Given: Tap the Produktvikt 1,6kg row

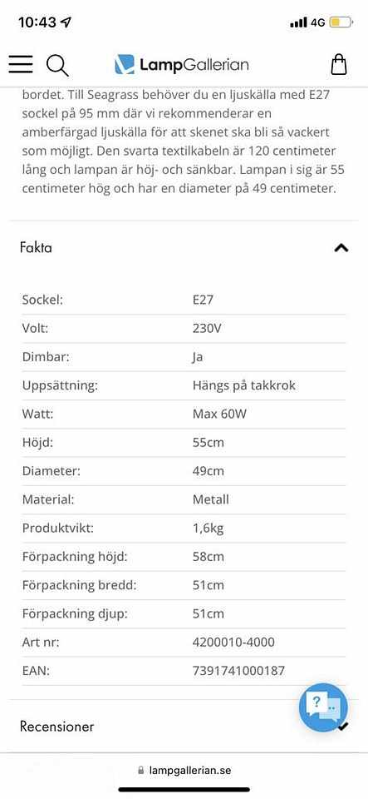Looking at the screenshot, I should (184, 528).
